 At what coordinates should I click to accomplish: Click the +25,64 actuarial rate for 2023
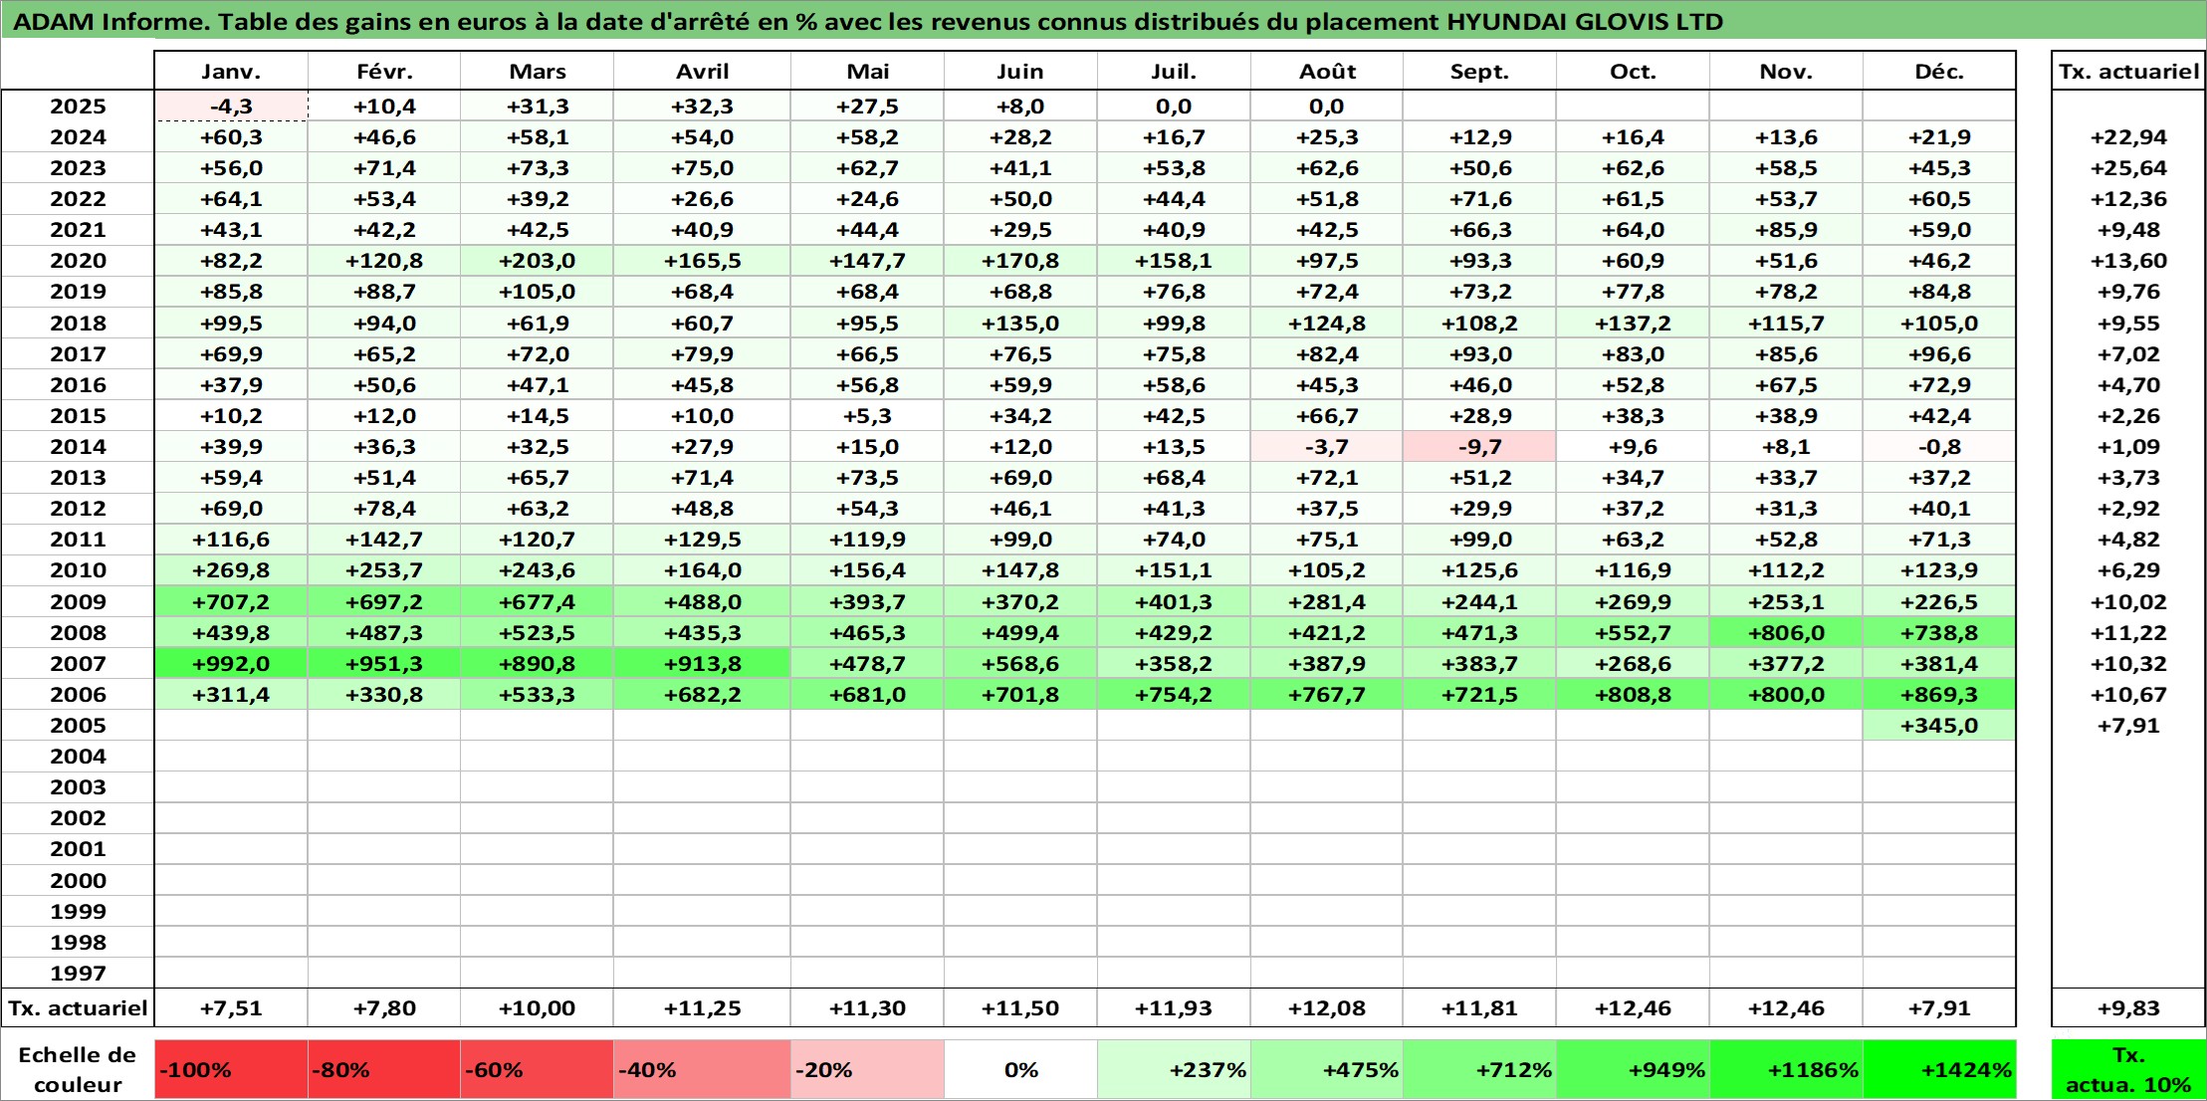point(2128,168)
